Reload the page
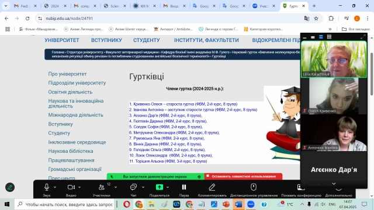Image resolution: width=374 pixels, height=210 pixels. click(27, 18)
